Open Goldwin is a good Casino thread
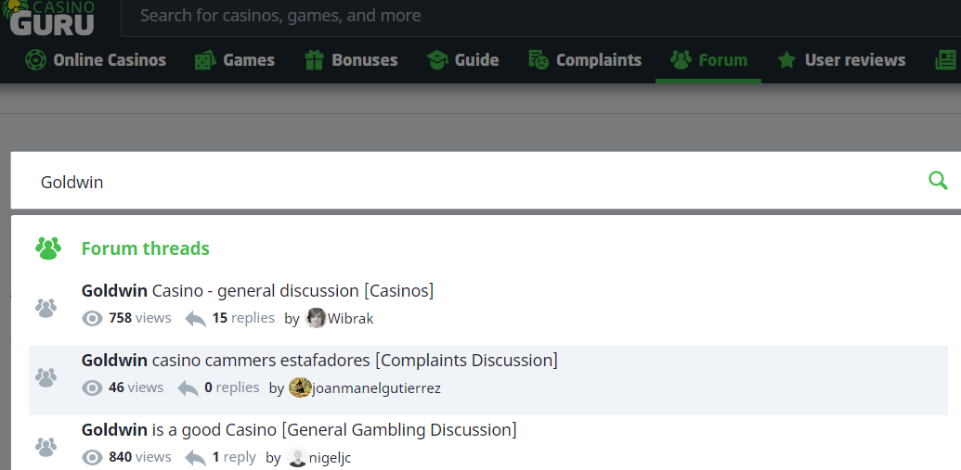 299,429
